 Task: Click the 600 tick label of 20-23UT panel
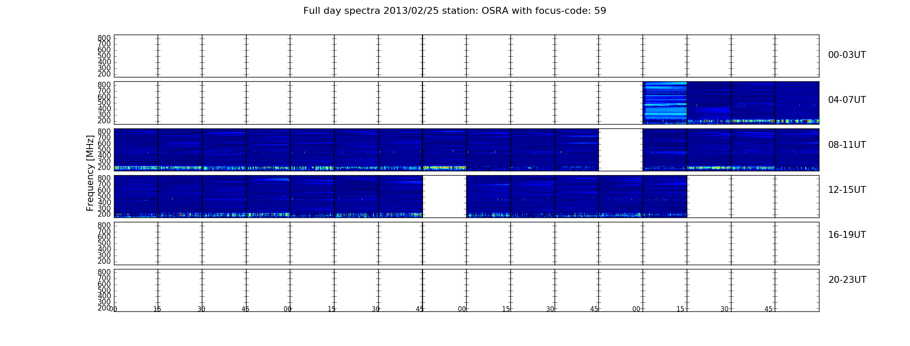pos(104,284)
